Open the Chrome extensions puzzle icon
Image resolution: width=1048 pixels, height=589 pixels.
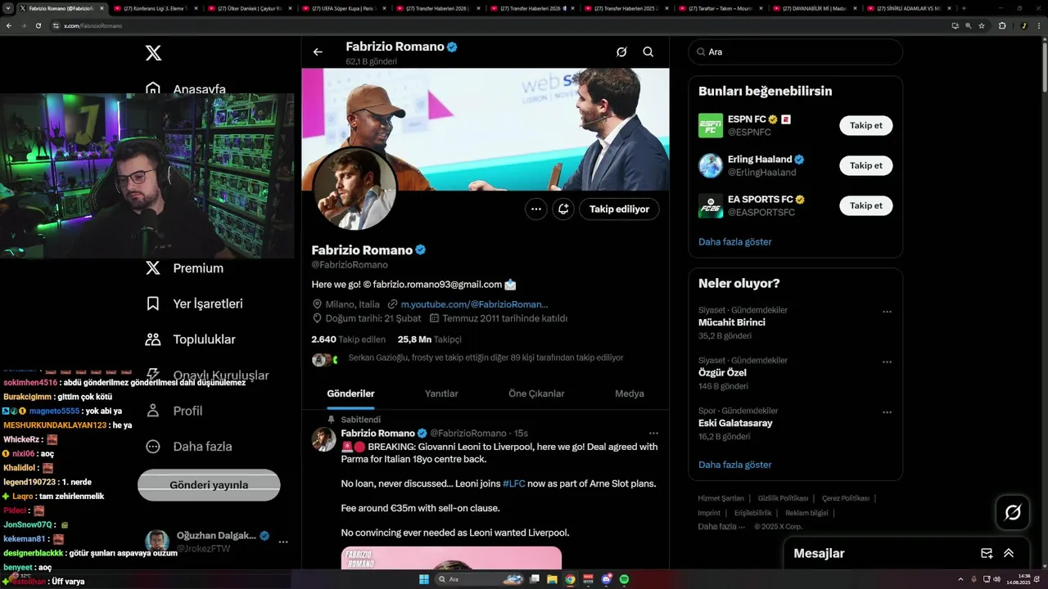[1002, 25]
